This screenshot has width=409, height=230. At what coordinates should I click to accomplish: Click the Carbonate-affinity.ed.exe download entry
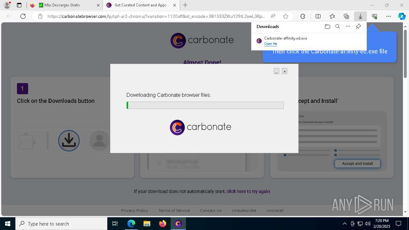click(x=309, y=41)
